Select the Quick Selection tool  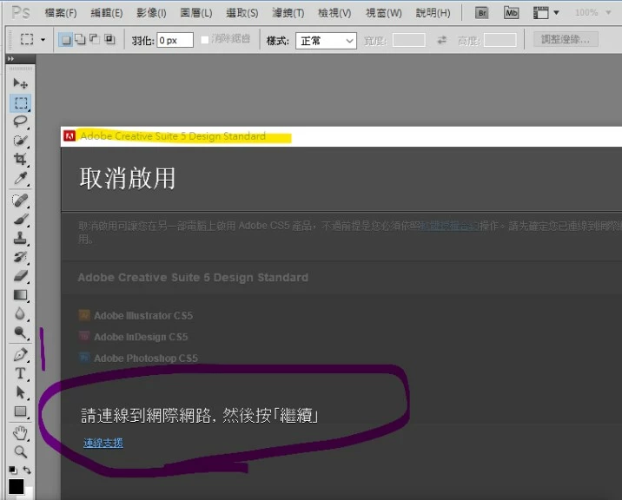(x=20, y=141)
